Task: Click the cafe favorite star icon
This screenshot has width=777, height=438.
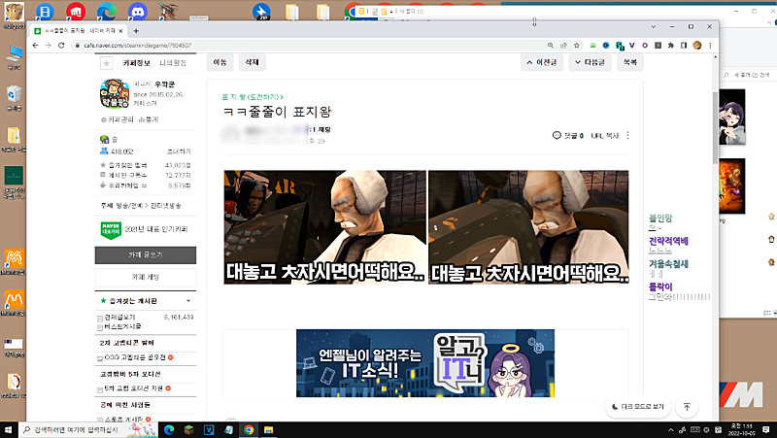Action: (105, 63)
